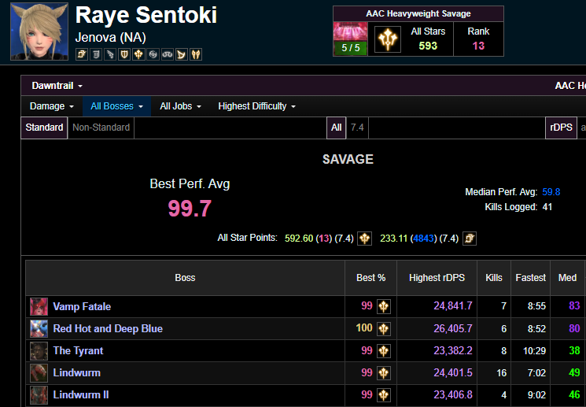Click the median value 83 for Vamp Fatale

coord(574,306)
